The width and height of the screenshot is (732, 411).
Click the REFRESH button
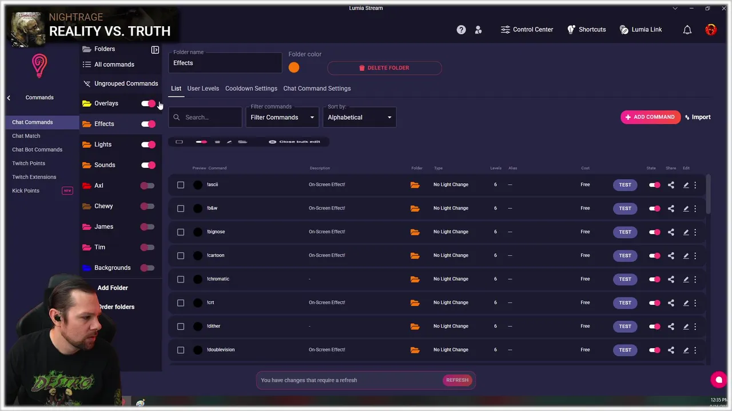pyautogui.click(x=457, y=380)
